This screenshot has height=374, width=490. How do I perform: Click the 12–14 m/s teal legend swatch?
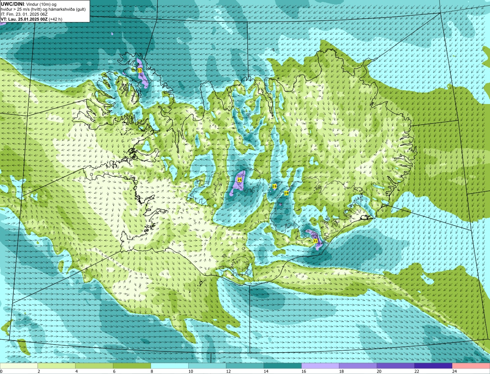pos(245,366)
